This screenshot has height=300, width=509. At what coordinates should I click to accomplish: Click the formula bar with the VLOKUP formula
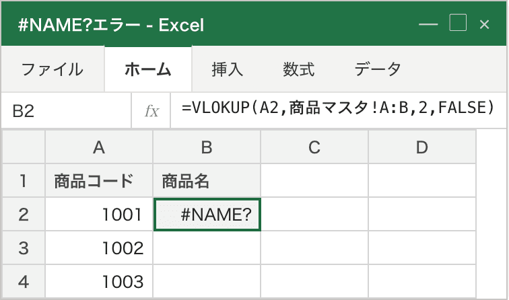click(338, 110)
